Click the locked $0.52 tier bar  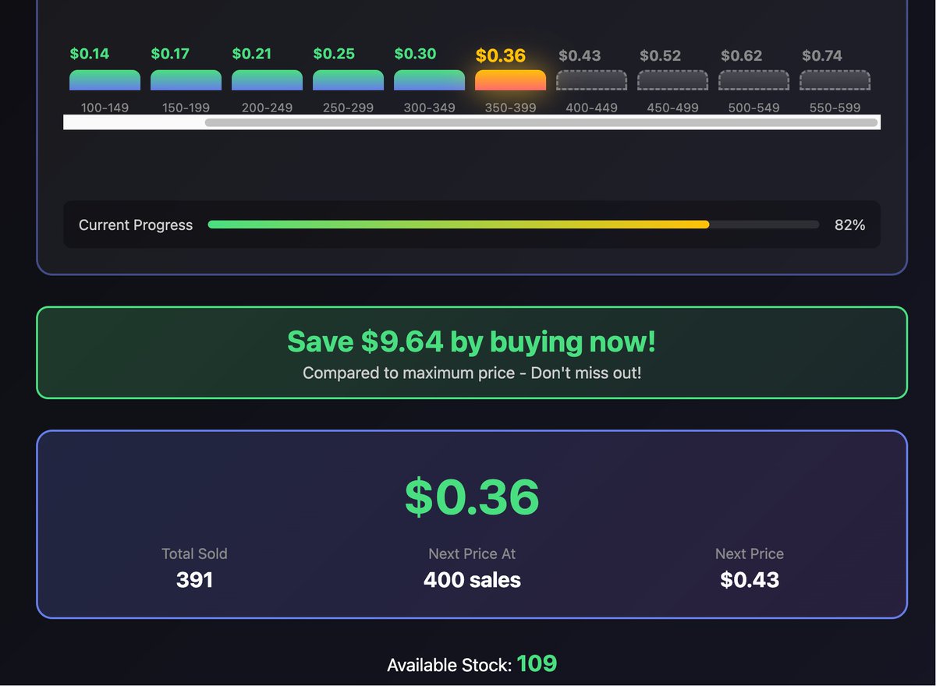tap(672, 80)
